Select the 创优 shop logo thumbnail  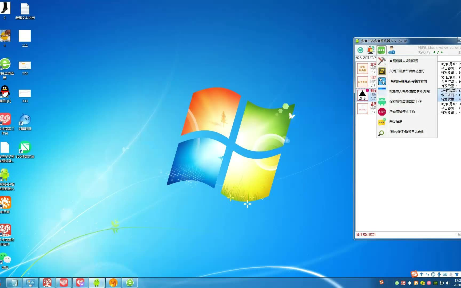(x=363, y=82)
